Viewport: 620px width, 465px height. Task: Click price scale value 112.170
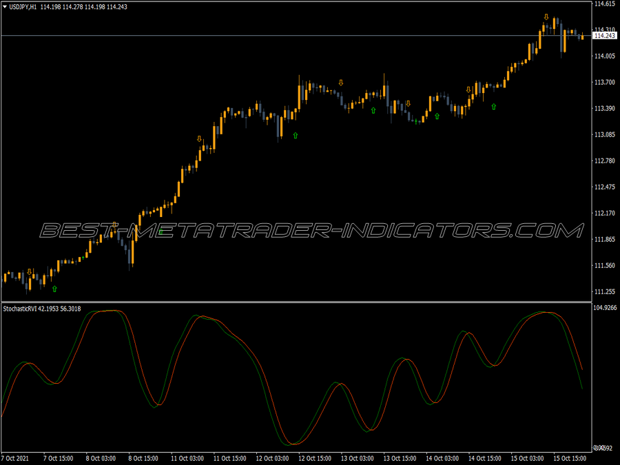pyautogui.click(x=605, y=213)
